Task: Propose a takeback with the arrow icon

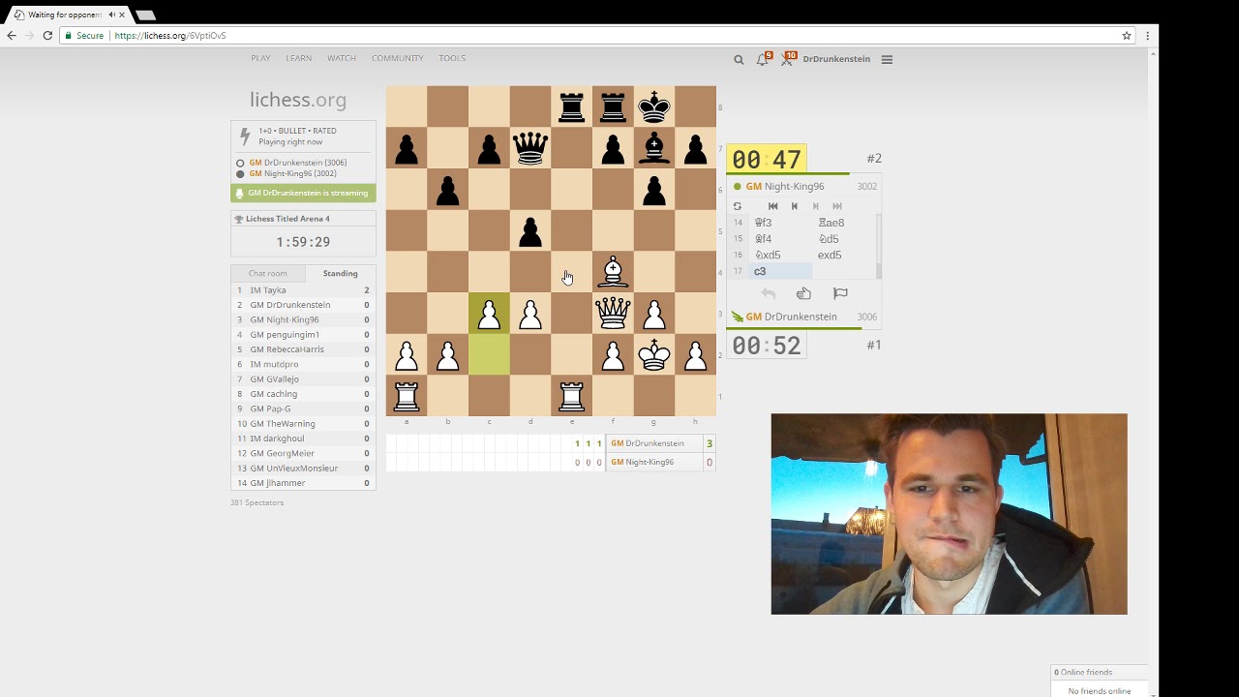Action: [769, 293]
